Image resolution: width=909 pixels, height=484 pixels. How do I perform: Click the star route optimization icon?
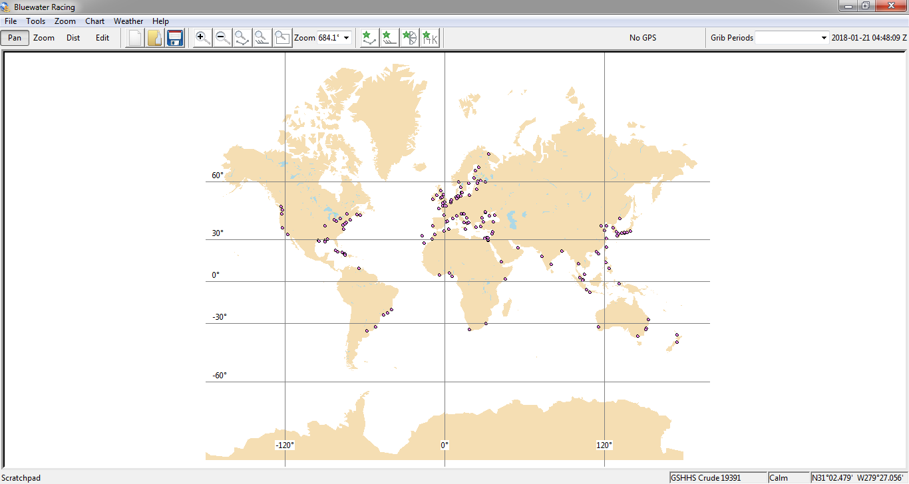tap(370, 38)
